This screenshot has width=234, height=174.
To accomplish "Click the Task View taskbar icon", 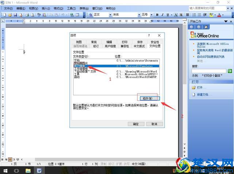I will 16,171.
